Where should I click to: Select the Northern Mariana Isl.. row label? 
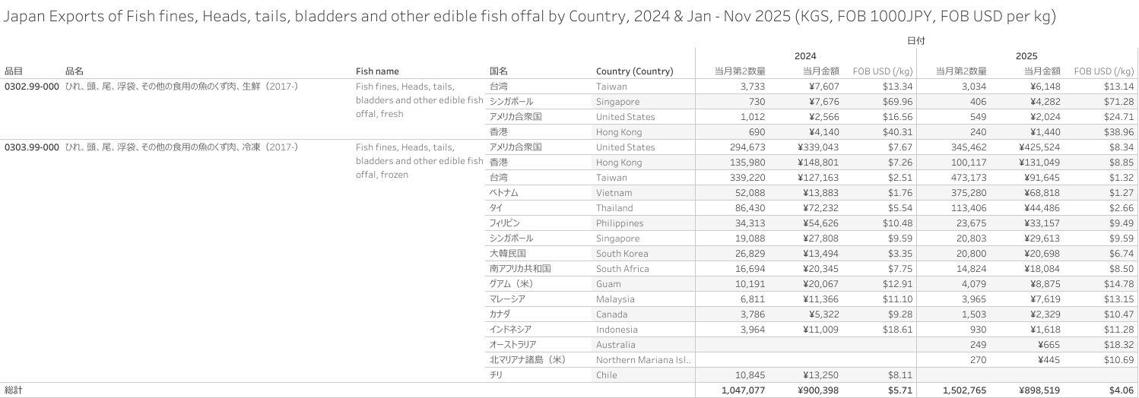pos(643,360)
